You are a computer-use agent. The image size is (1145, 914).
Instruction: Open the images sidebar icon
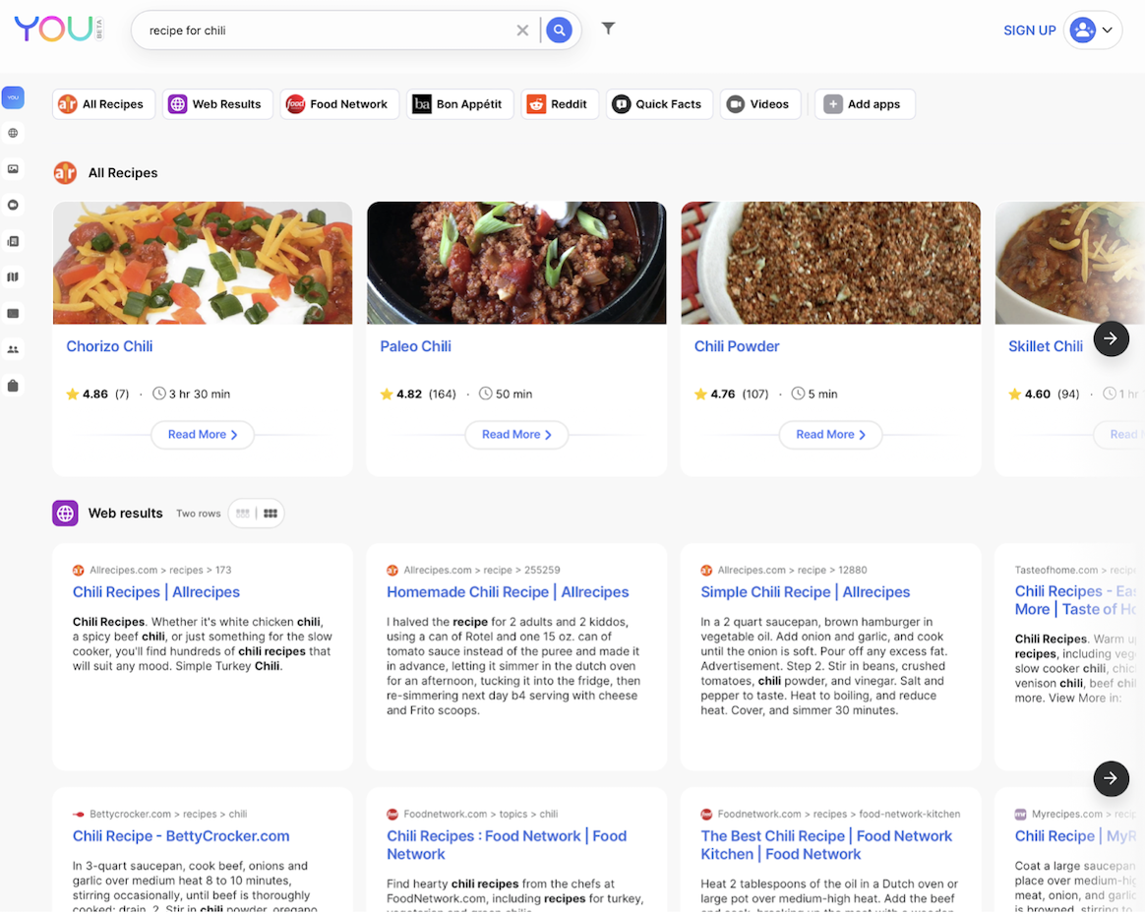point(13,169)
